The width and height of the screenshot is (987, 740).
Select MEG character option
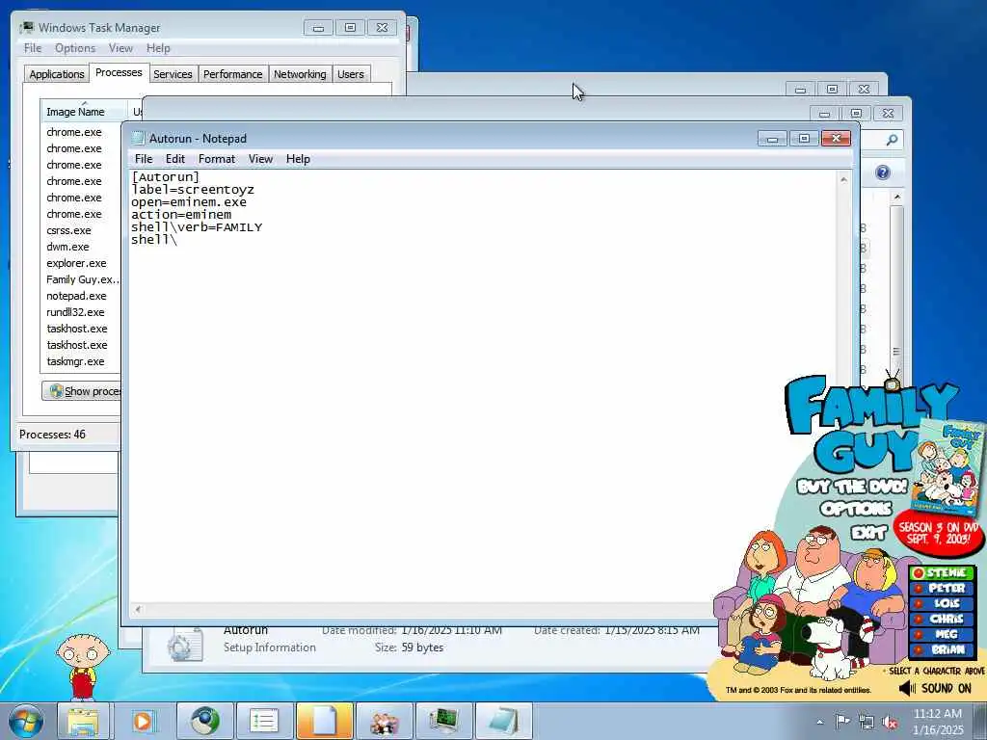click(x=943, y=634)
